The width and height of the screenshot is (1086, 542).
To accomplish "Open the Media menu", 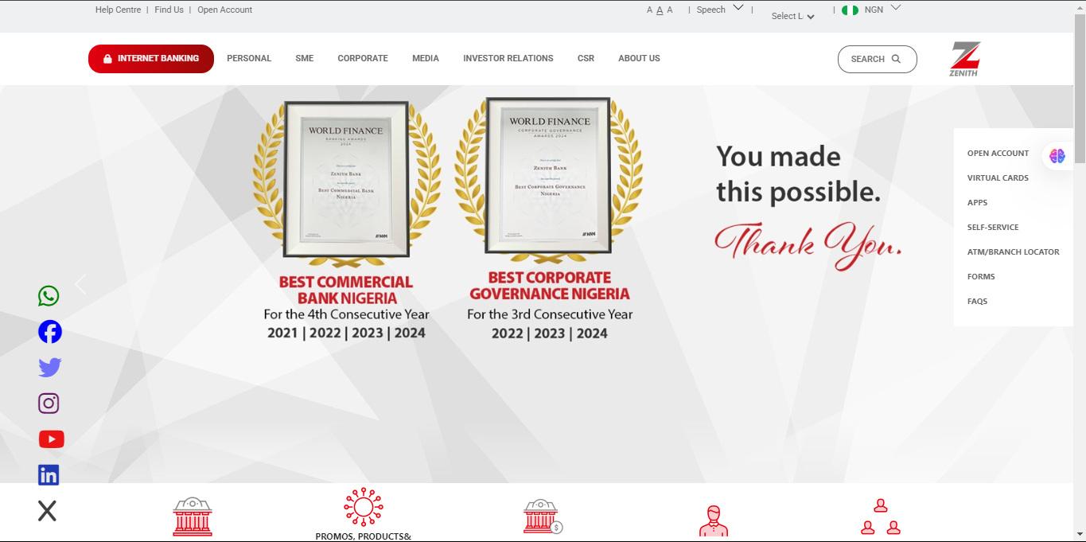I will click(x=426, y=58).
